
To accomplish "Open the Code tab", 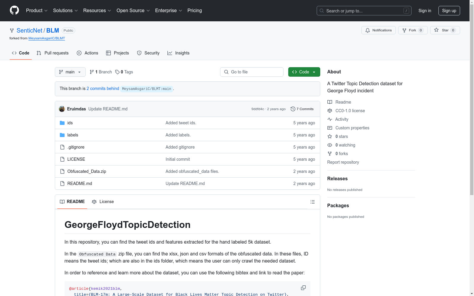I will coord(21,53).
